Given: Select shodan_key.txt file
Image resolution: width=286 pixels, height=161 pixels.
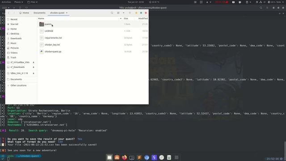Looking at the screenshot, I should 93,45.
